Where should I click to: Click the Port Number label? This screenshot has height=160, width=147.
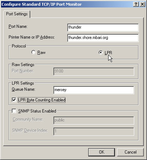(23, 71)
